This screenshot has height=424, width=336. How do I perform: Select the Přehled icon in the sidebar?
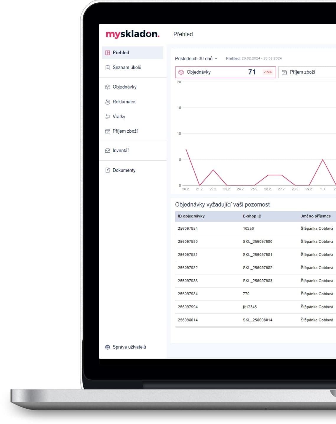click(107, 53)
